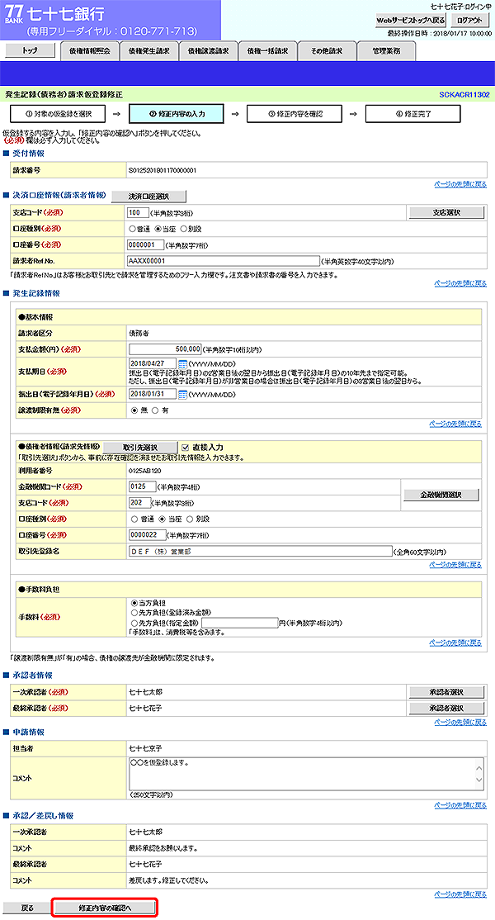The width and height of the screenshot is (495, 920).
Task: Focus the 支店コード field showing 202
Action: click(x=140, y=503)
